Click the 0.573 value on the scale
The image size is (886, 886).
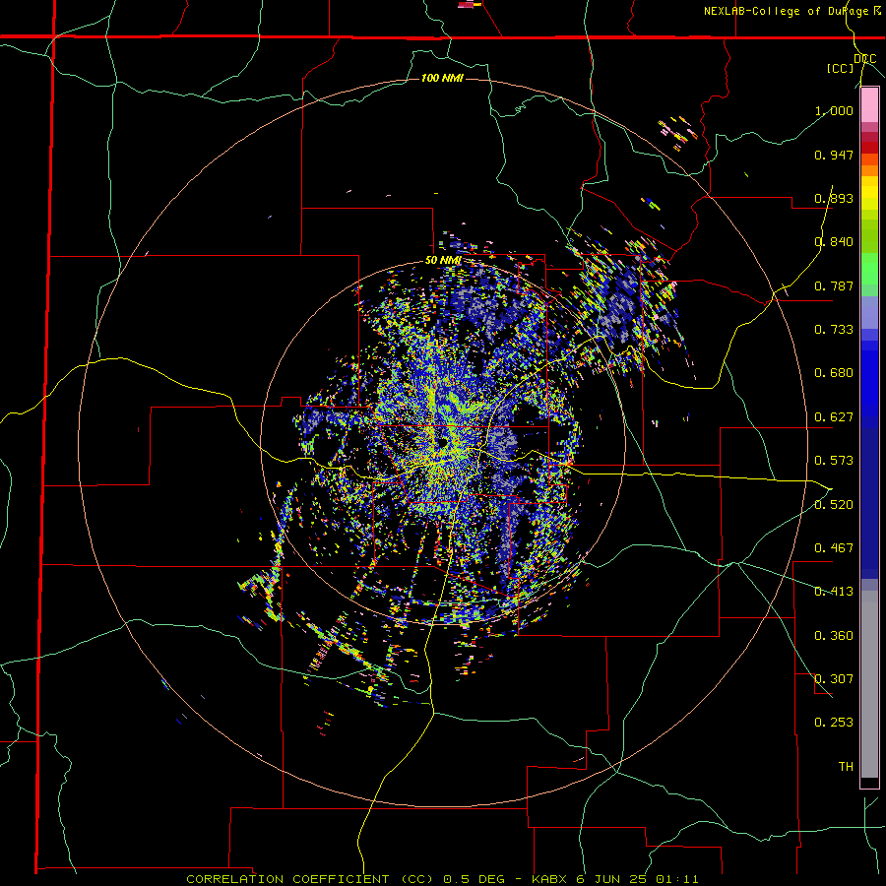click(x=834, y=461)
